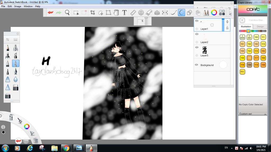This screenshot has height=152, width=271.
Task: Select the Crop tool
Action: [93, 12]
